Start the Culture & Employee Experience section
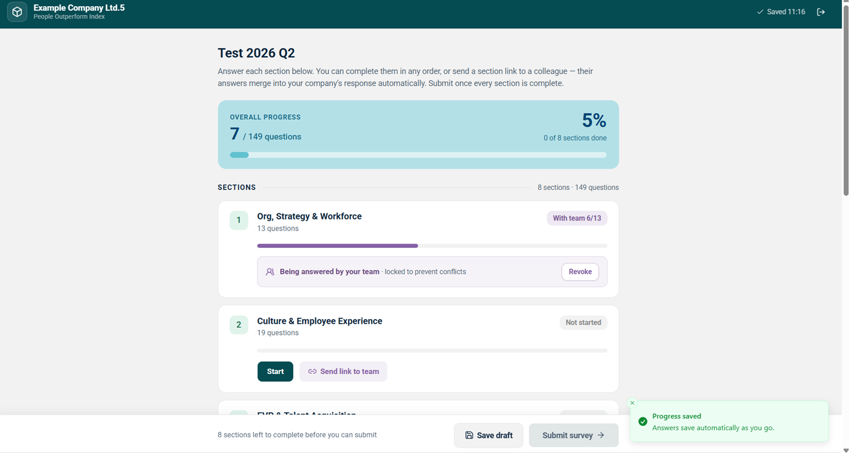The image size is (849, 453). pos(275,372)
